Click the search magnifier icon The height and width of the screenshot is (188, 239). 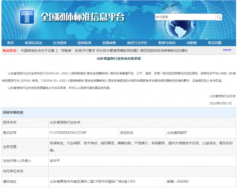point(219,17)
